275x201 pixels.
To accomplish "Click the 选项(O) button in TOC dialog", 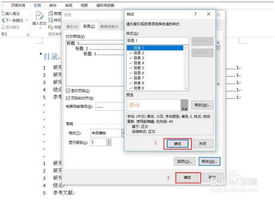I will [x=185, y=161].
